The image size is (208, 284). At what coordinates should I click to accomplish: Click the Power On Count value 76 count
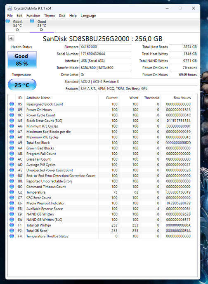183,68
